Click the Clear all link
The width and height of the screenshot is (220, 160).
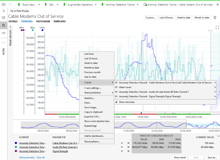tap(40, 157)
